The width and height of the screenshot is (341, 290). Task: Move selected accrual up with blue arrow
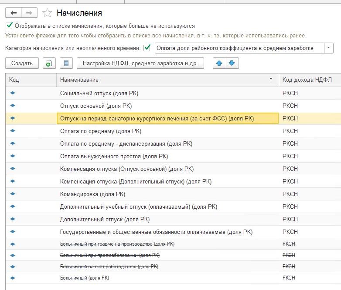tap(219, 63)
